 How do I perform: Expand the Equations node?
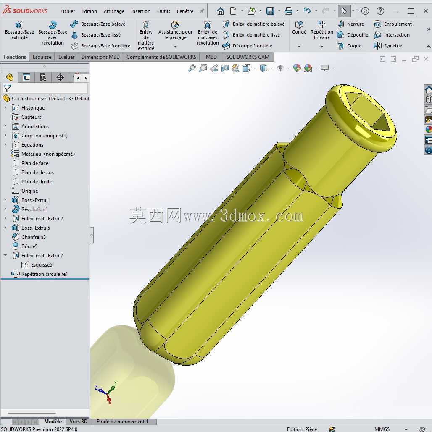(5, 145)
